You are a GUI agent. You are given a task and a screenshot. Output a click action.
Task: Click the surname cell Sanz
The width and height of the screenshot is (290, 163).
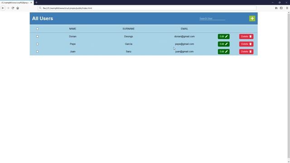(129, 52)
